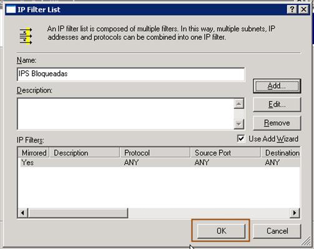Click the yellow IP filter arrows icon
This screenshot has width=314, height=249.
(26, 36)
